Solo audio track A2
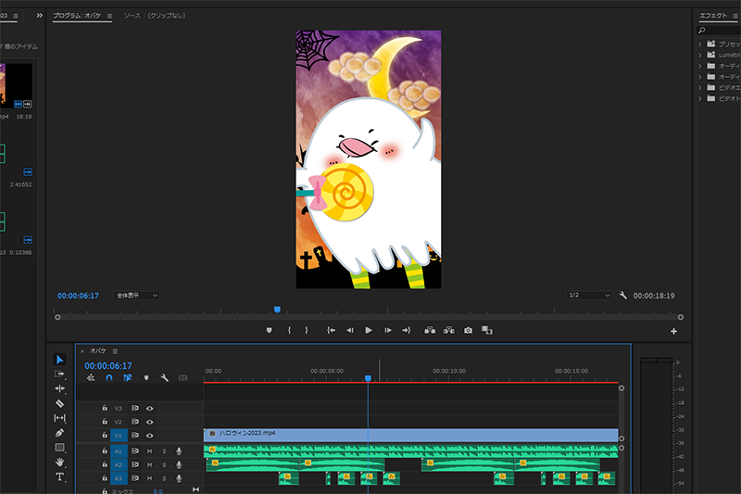 coord(164,464)
